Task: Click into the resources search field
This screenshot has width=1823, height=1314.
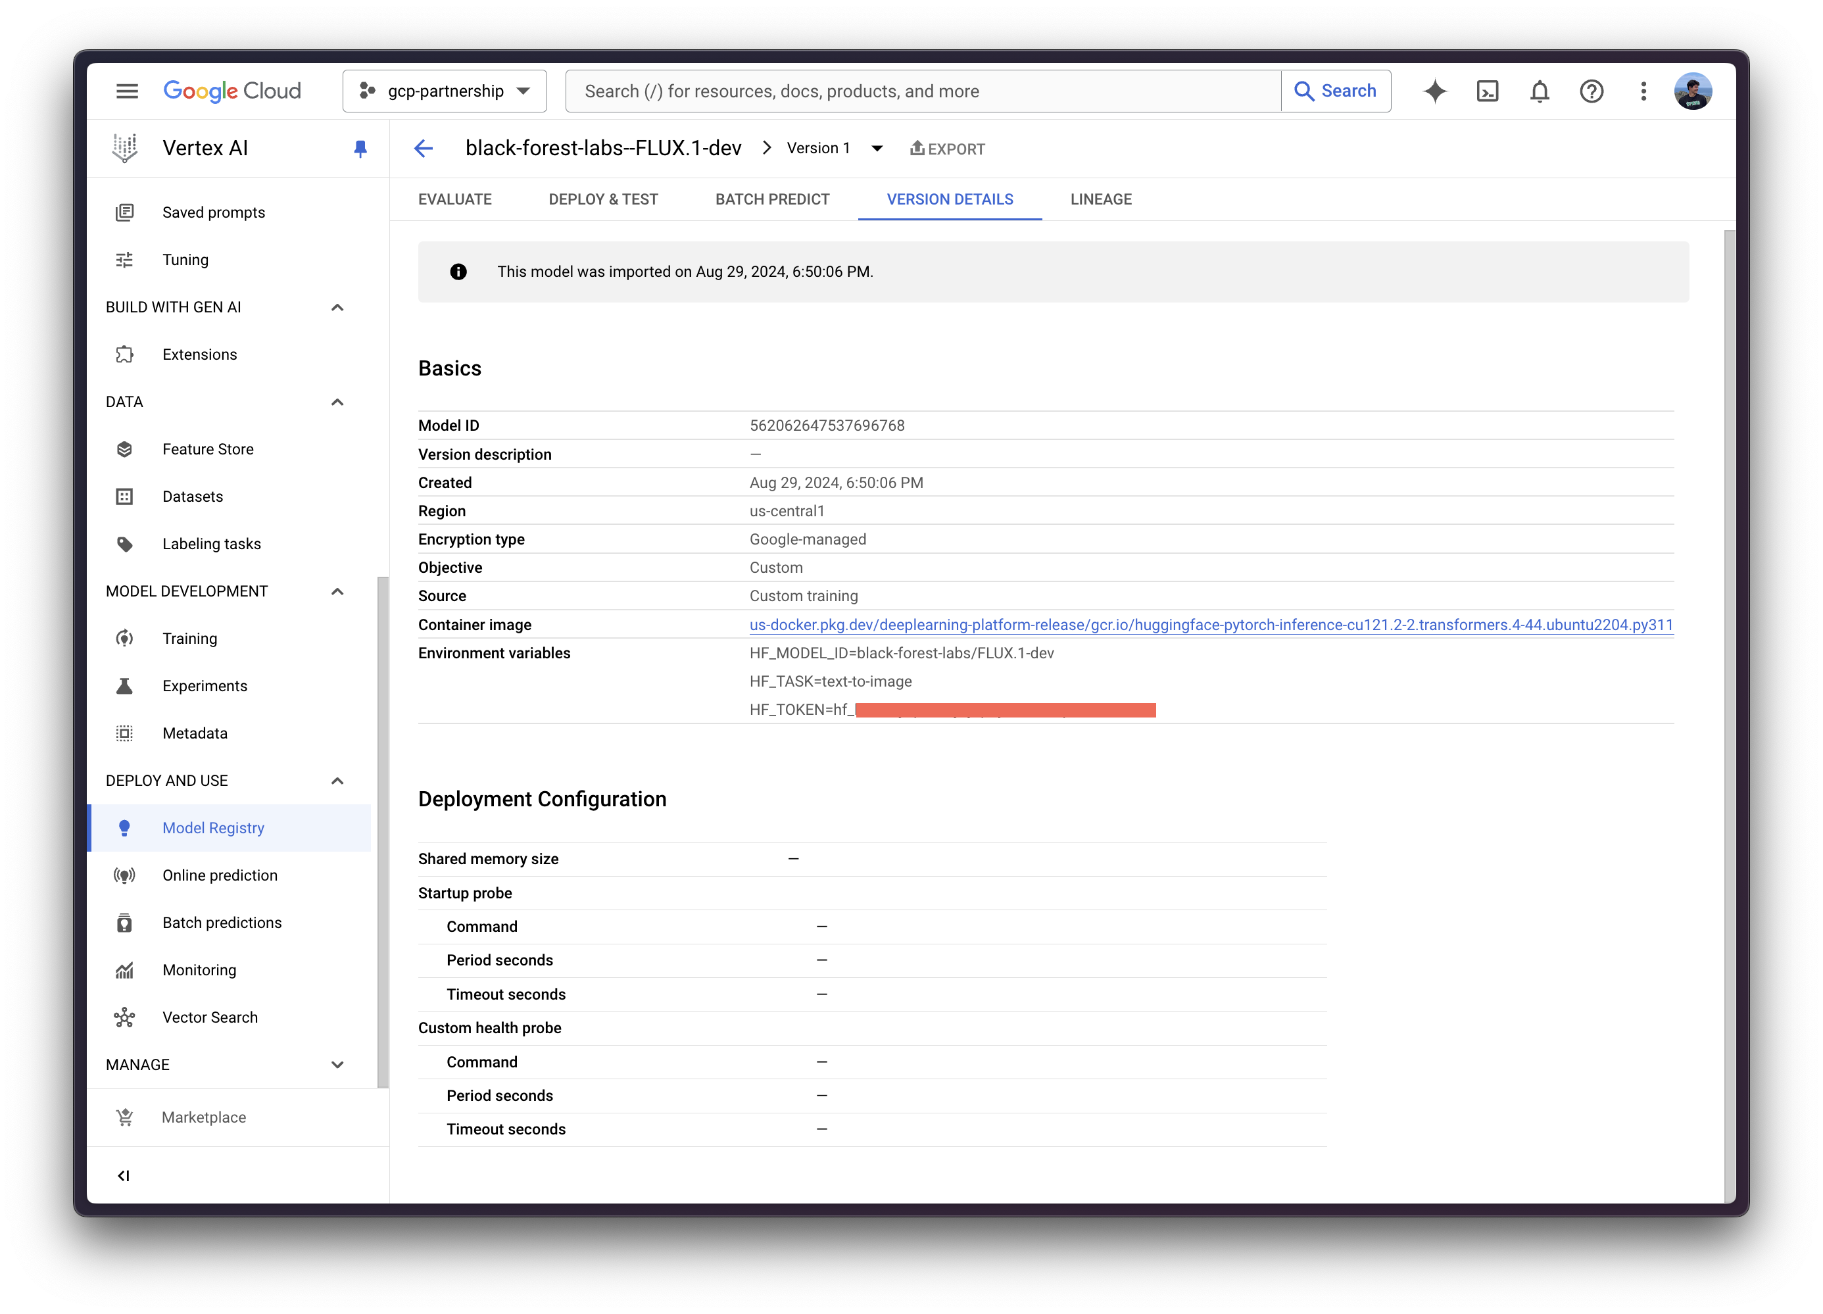Action: coord(923,91)
